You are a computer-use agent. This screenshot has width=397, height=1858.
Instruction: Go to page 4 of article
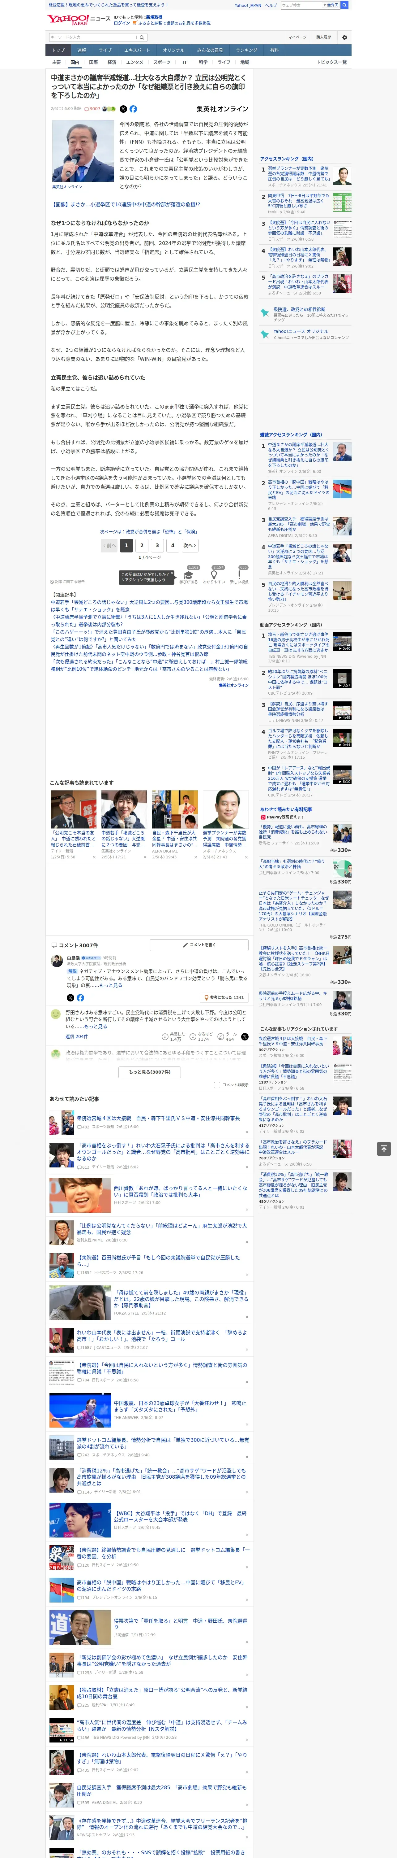[x=172, y=545]
